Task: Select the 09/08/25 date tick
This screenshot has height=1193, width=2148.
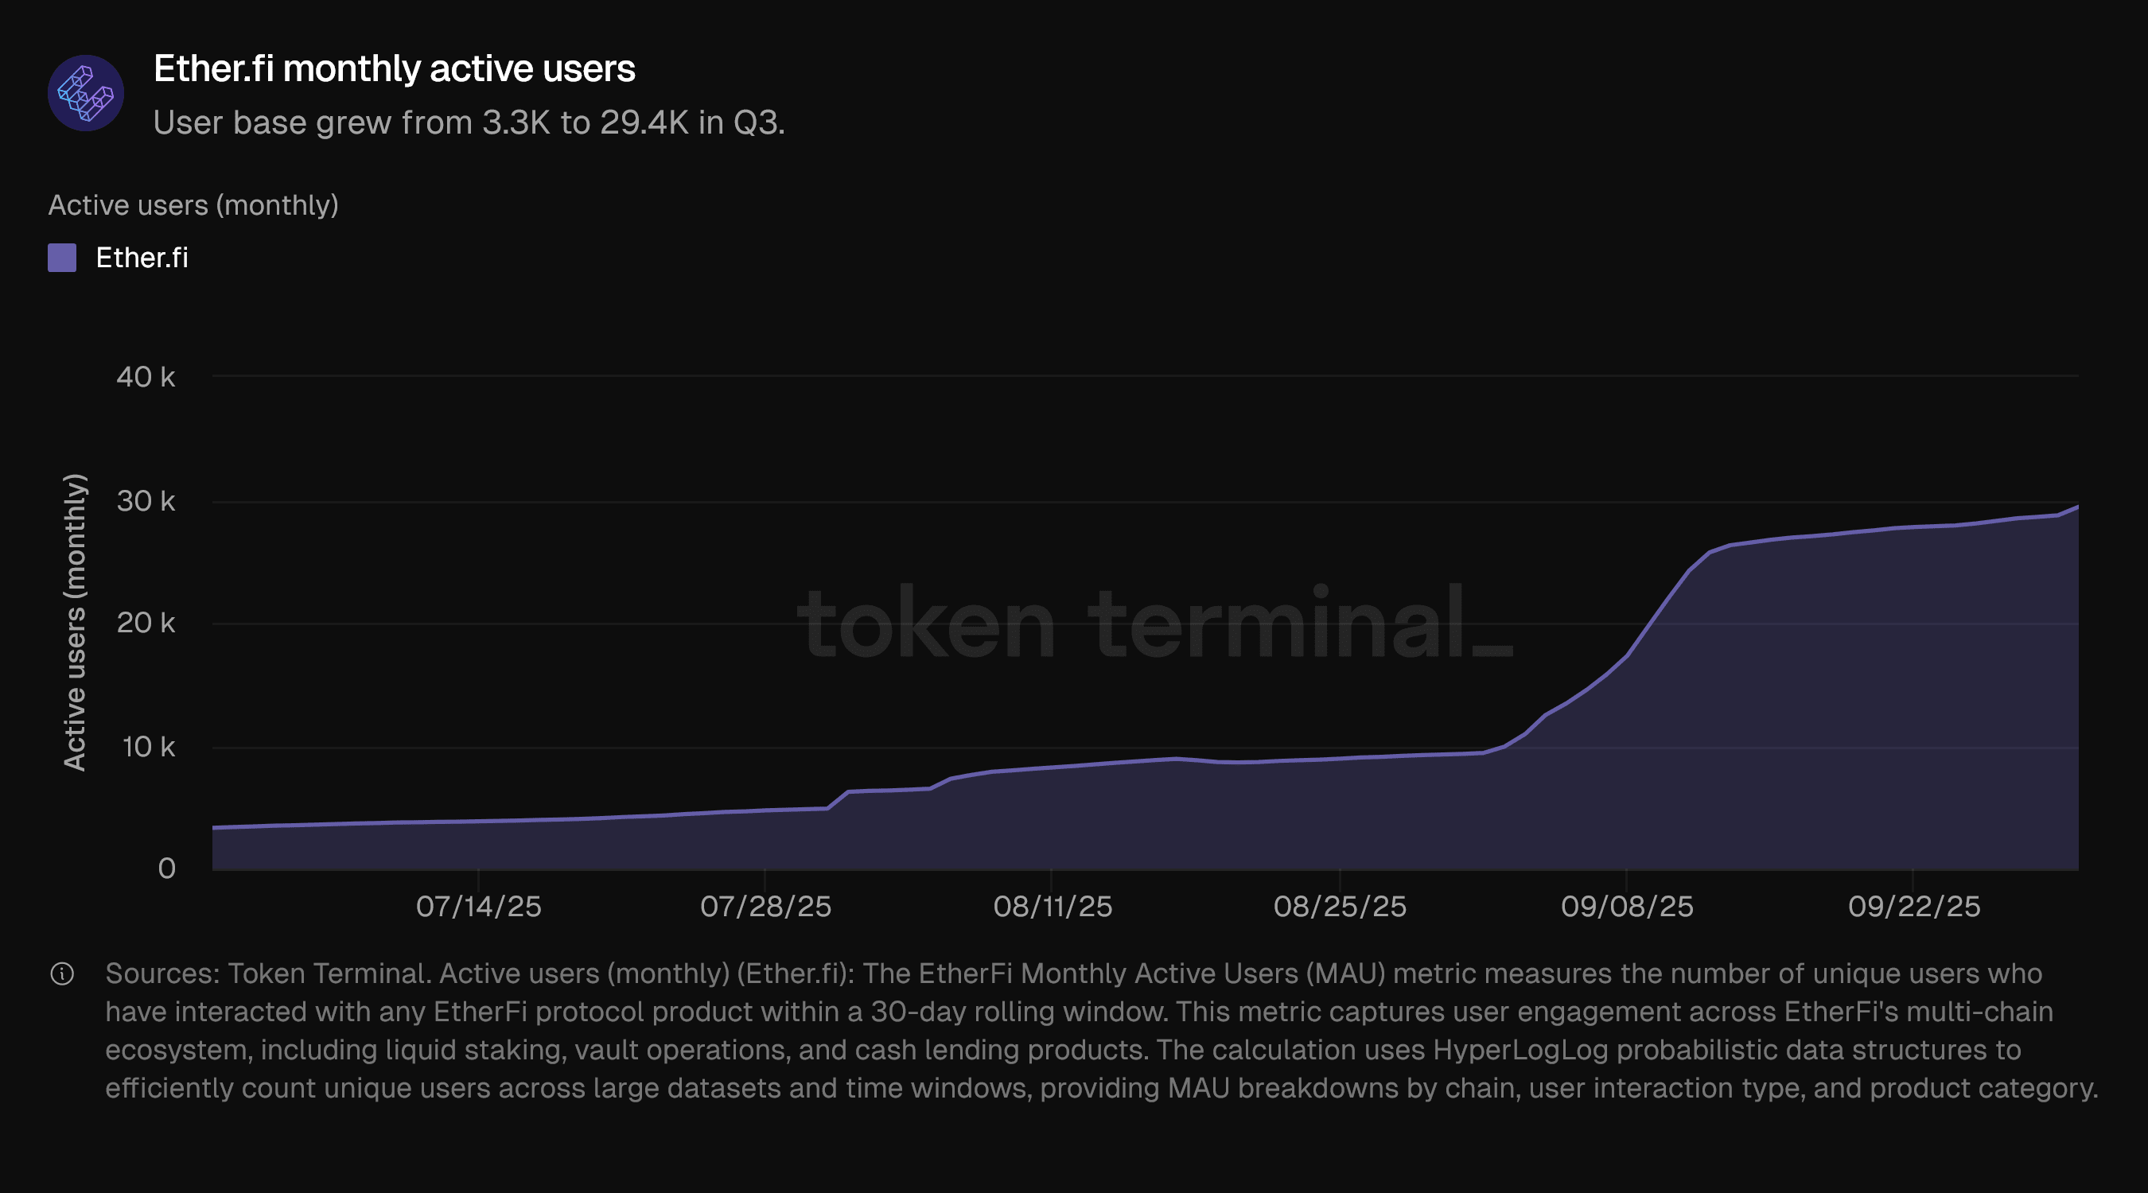Action: (x=1627, y=906)
